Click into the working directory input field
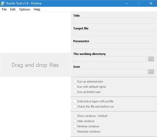Image resolution: width=157 pixels, height=137 pixels. 110,59
